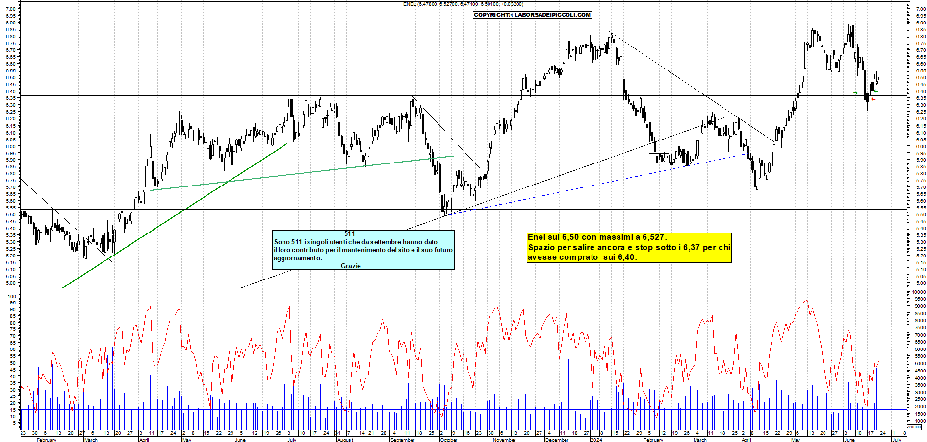Click the 9000 value on the volume axis
This screenshot has height=442, width=927.
[920, 306]
